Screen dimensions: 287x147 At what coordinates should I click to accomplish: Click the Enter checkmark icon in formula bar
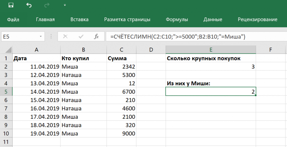coord(81,36)
